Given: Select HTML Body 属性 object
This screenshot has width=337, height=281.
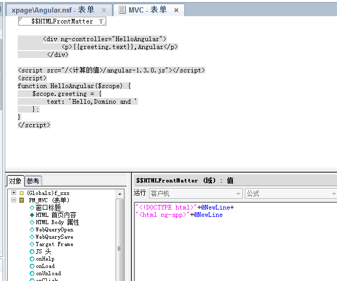Looking at the screenshot, I should coord(57,222).
